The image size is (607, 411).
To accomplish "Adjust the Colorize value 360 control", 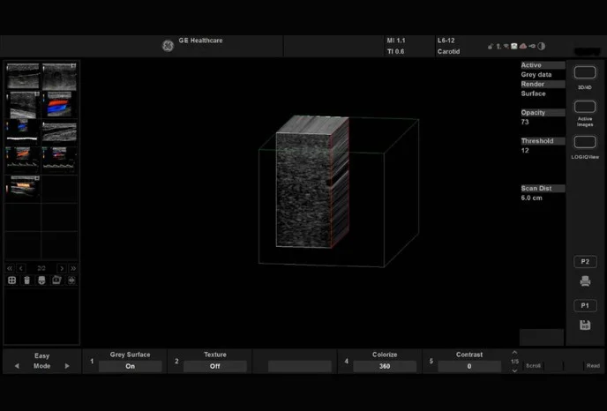I will 385,366.
